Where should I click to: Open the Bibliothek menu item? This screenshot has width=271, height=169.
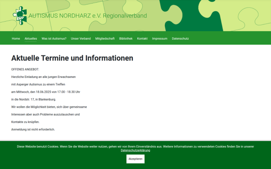pyautogui.click(x=126, y=39)
